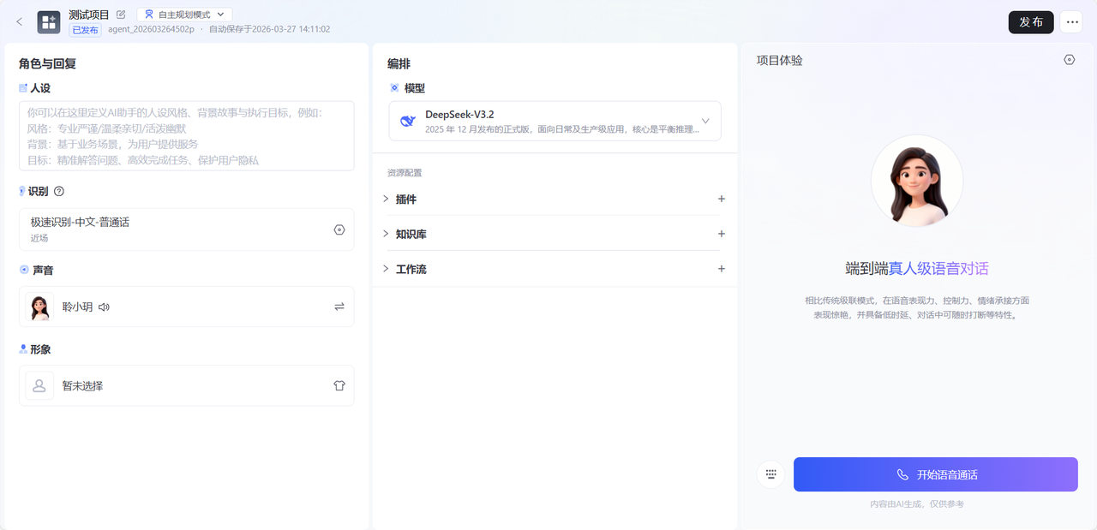The width and height of the screenshot is (1097, 530).
Task: Click the swap voice arrows icon
Action: click(339, 307)
